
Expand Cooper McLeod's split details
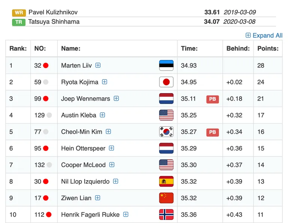(112, 164)
